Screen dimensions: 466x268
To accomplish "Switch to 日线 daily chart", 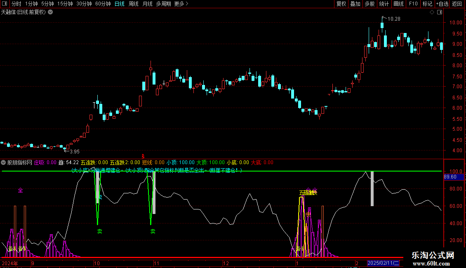I will click(120, 4).
